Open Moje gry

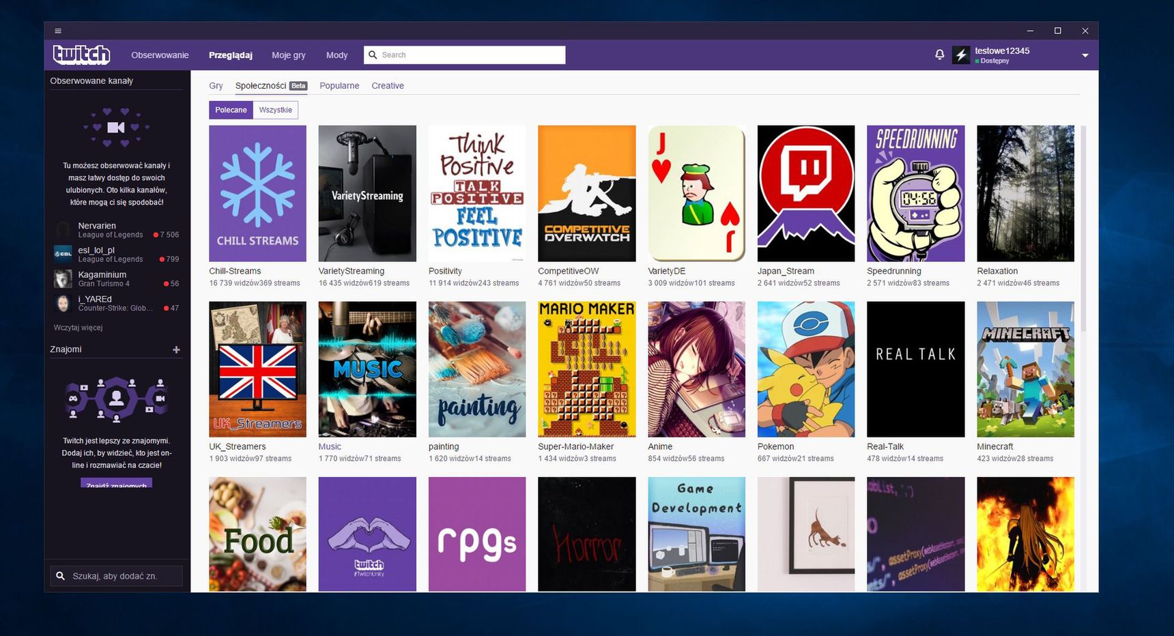[288, 55]
